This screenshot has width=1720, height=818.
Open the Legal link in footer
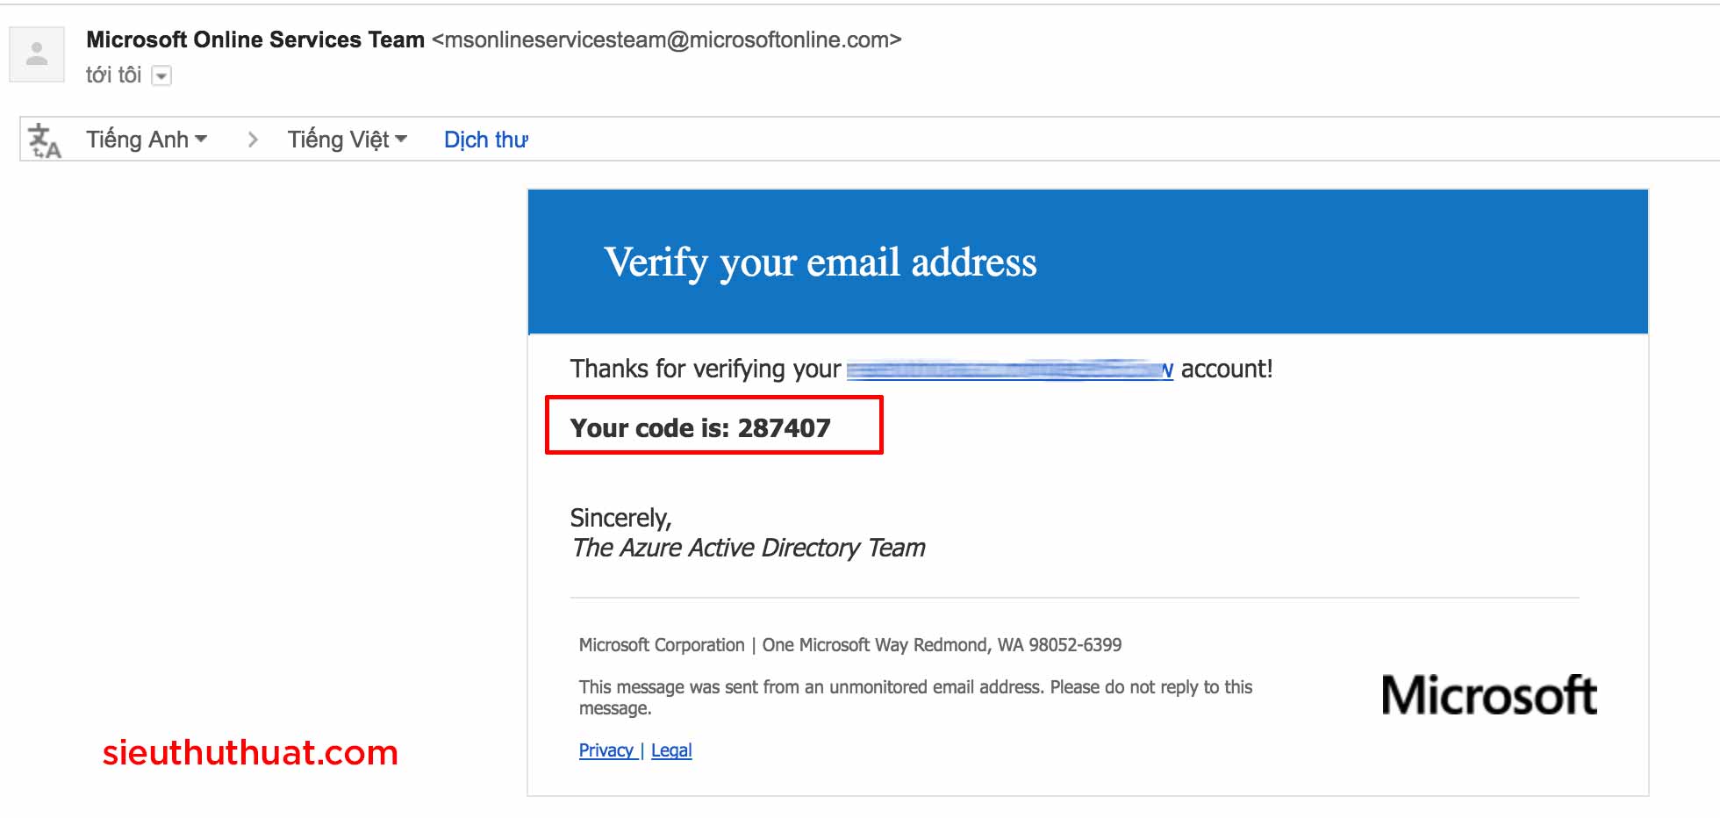click(x=671, y=750)
